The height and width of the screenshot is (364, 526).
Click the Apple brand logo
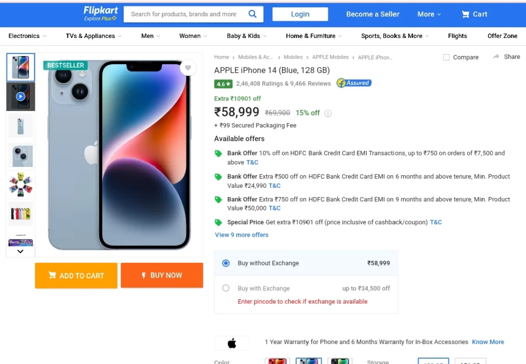(x=232, y=343)
